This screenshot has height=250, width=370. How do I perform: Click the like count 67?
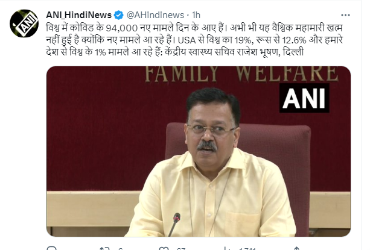181,249
